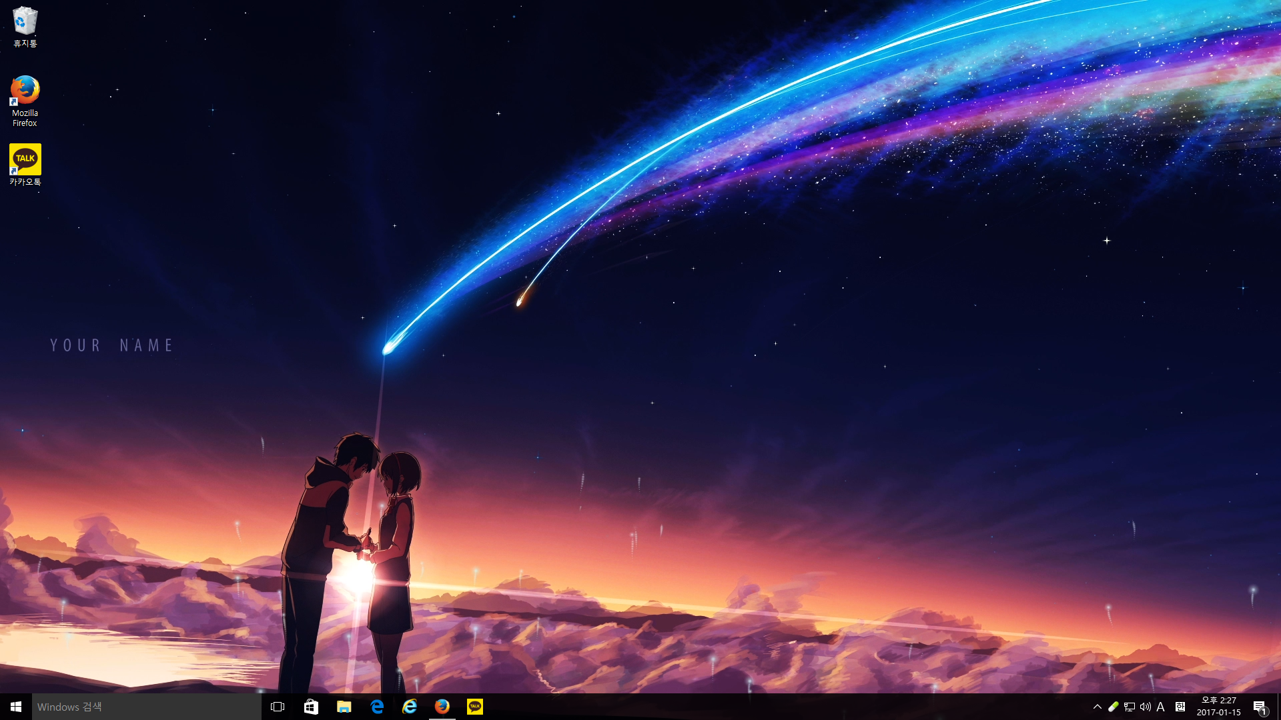Open network status tray icon
1281x720 pixels.
[x=1130, y=707]
